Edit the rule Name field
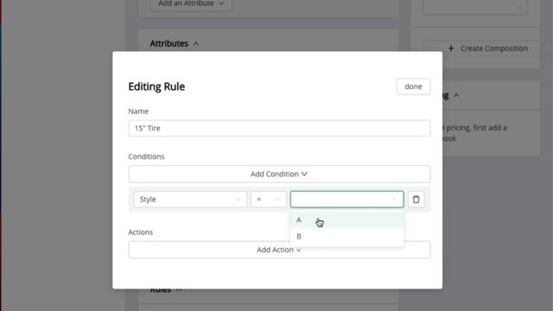The height and width of the screenshot is (311, 553). (279, 129)
